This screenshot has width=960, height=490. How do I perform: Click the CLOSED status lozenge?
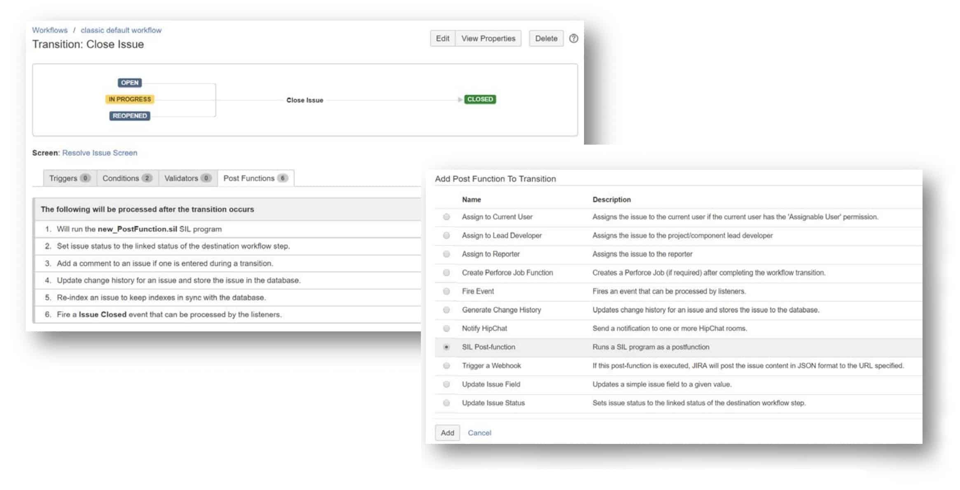480,99
